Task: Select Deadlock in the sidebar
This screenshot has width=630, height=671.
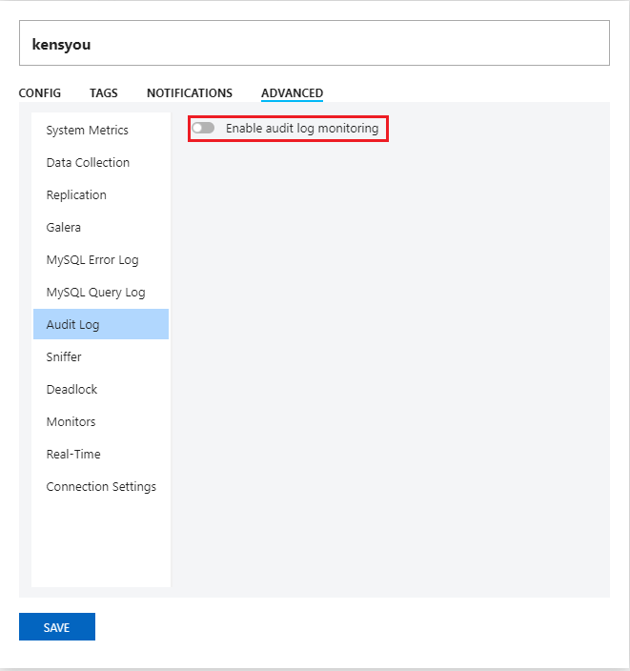Action: click(101, 390)
